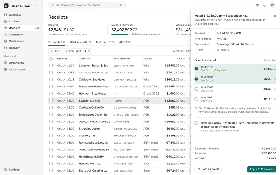Click the Paid by column header

coord(147,59)
